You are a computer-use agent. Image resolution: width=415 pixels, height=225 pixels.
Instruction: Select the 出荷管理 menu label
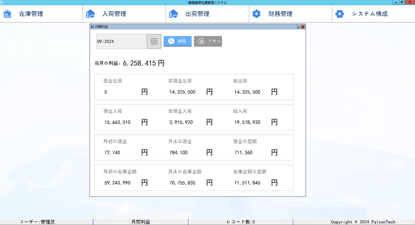pyautogui.click(x=197, y=14)
